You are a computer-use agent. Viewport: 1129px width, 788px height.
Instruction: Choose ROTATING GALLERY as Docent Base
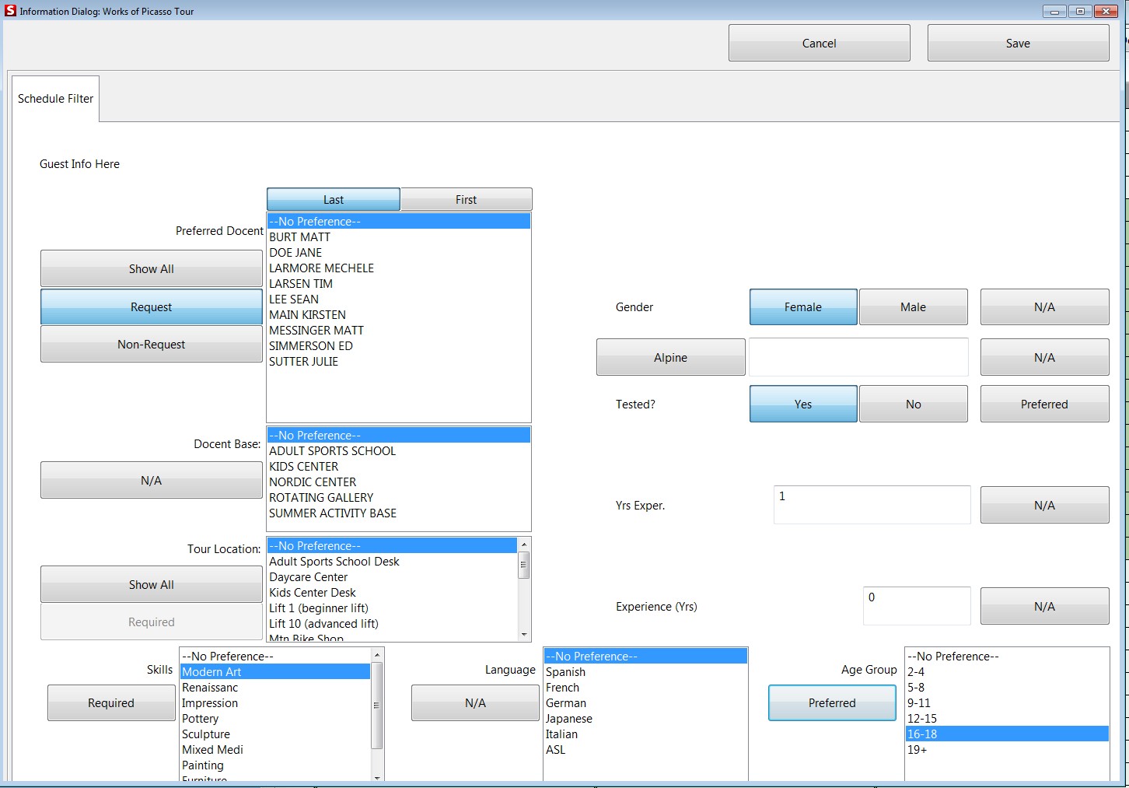(x=321, y=498)
